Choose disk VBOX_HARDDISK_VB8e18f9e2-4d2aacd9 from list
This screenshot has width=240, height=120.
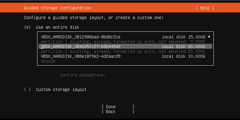tap(125, 56)
